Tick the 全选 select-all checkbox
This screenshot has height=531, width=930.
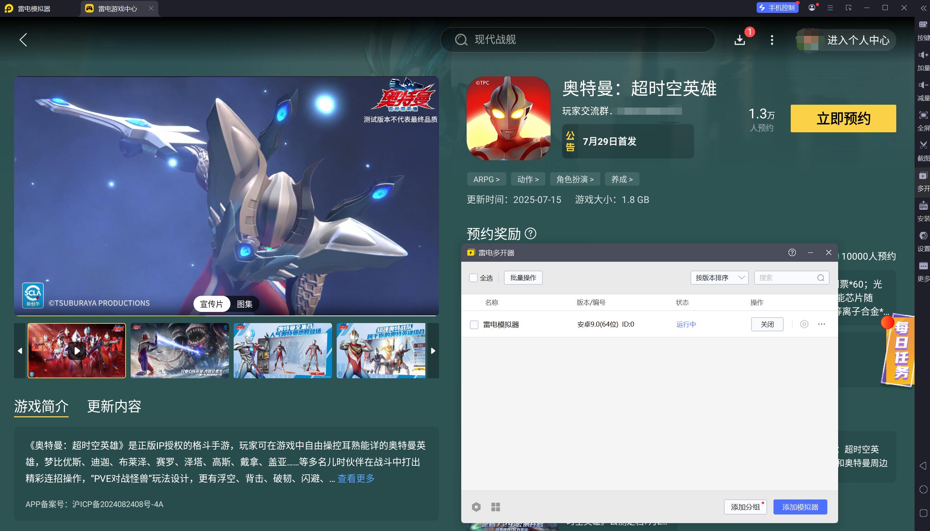click(x=473, y=278)
